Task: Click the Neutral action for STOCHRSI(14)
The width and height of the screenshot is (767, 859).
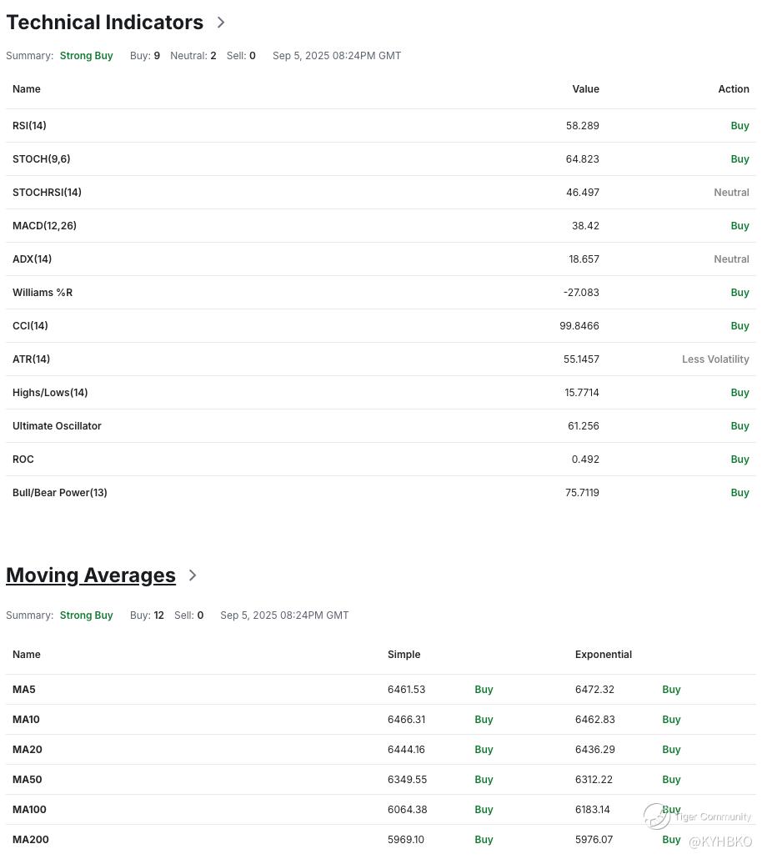Action: [x=731, y=193]
